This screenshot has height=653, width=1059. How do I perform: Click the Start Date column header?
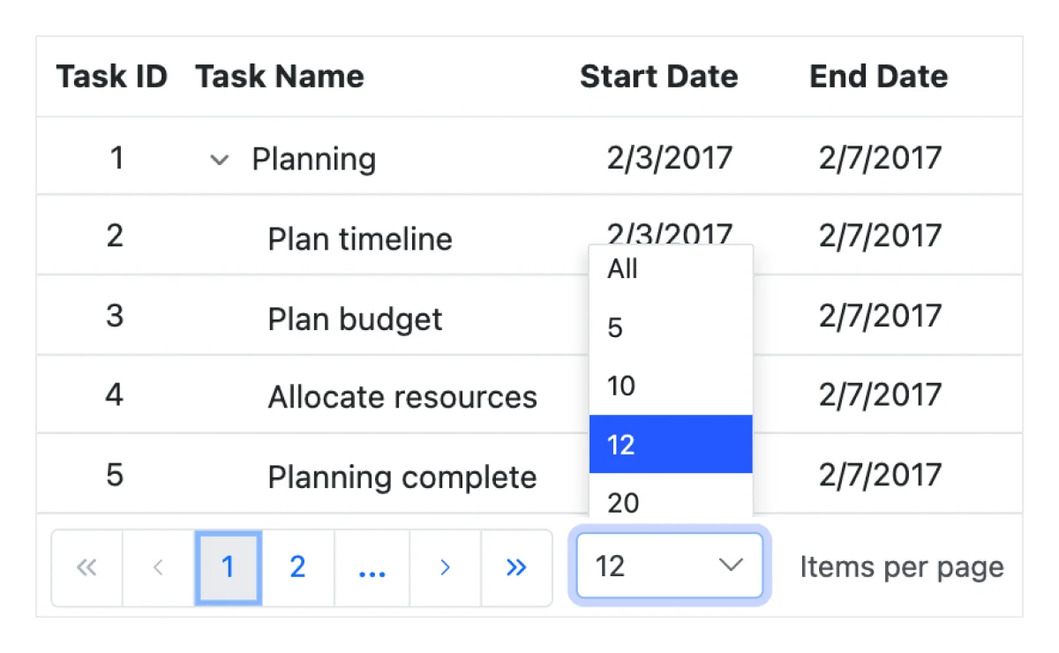coord(658,77)
